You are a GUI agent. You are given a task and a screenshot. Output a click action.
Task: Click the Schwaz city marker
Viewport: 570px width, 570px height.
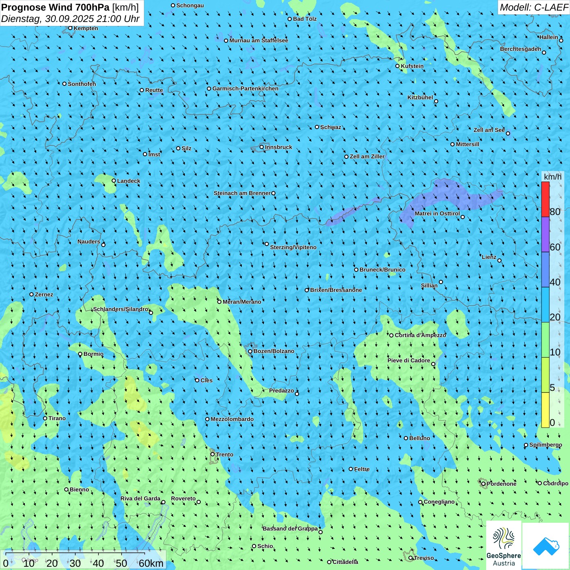[x=317, y=127]
